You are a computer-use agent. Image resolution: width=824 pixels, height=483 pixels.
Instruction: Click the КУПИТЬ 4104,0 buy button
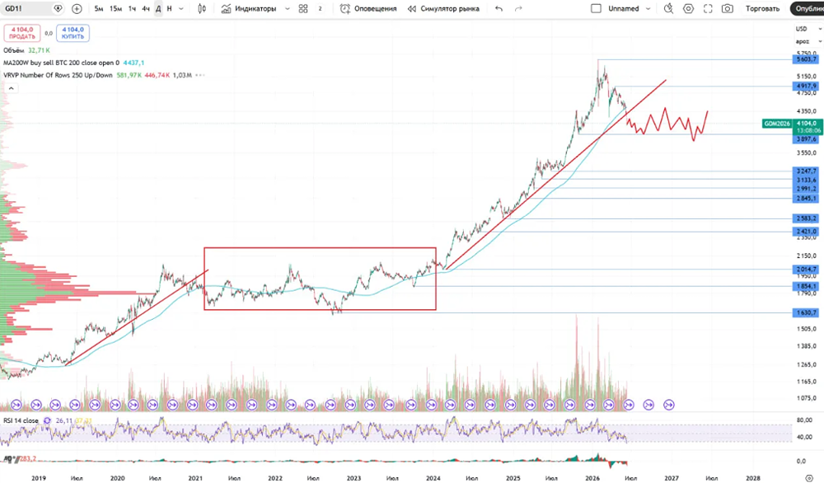point(73,33)
